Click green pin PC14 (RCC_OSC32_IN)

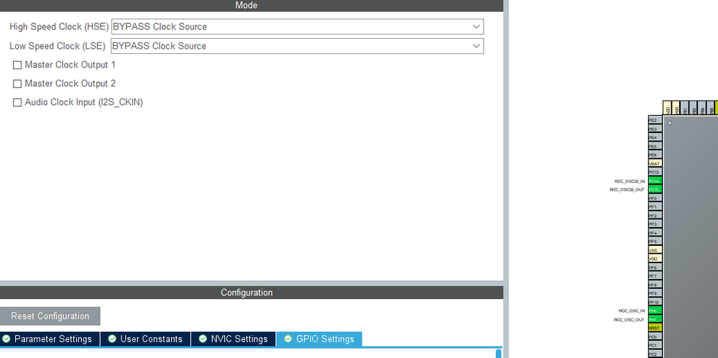tap(655, 181)
